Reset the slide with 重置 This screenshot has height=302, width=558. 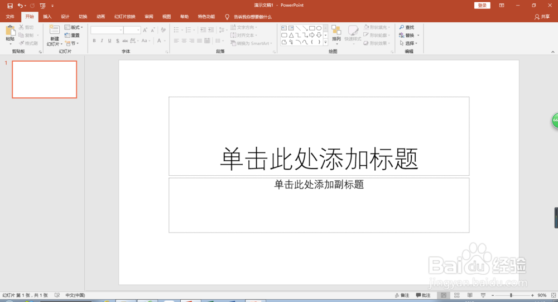72,35
